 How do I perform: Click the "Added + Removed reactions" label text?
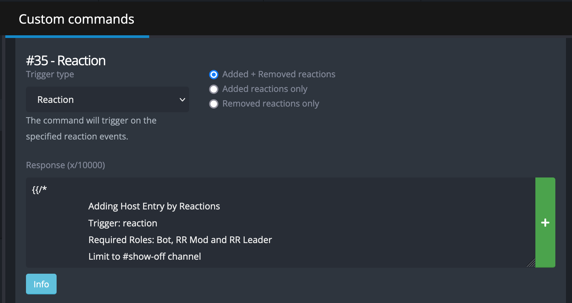pyautogui.click(x=279, y=74)
